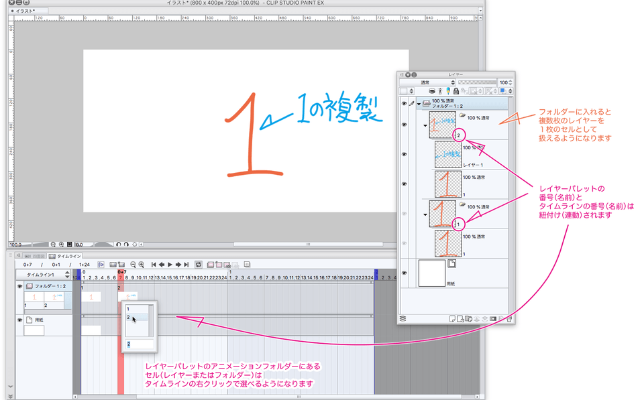
Task: Click the new layer folder icon at panel bottom
Action: tap(468, 319)
